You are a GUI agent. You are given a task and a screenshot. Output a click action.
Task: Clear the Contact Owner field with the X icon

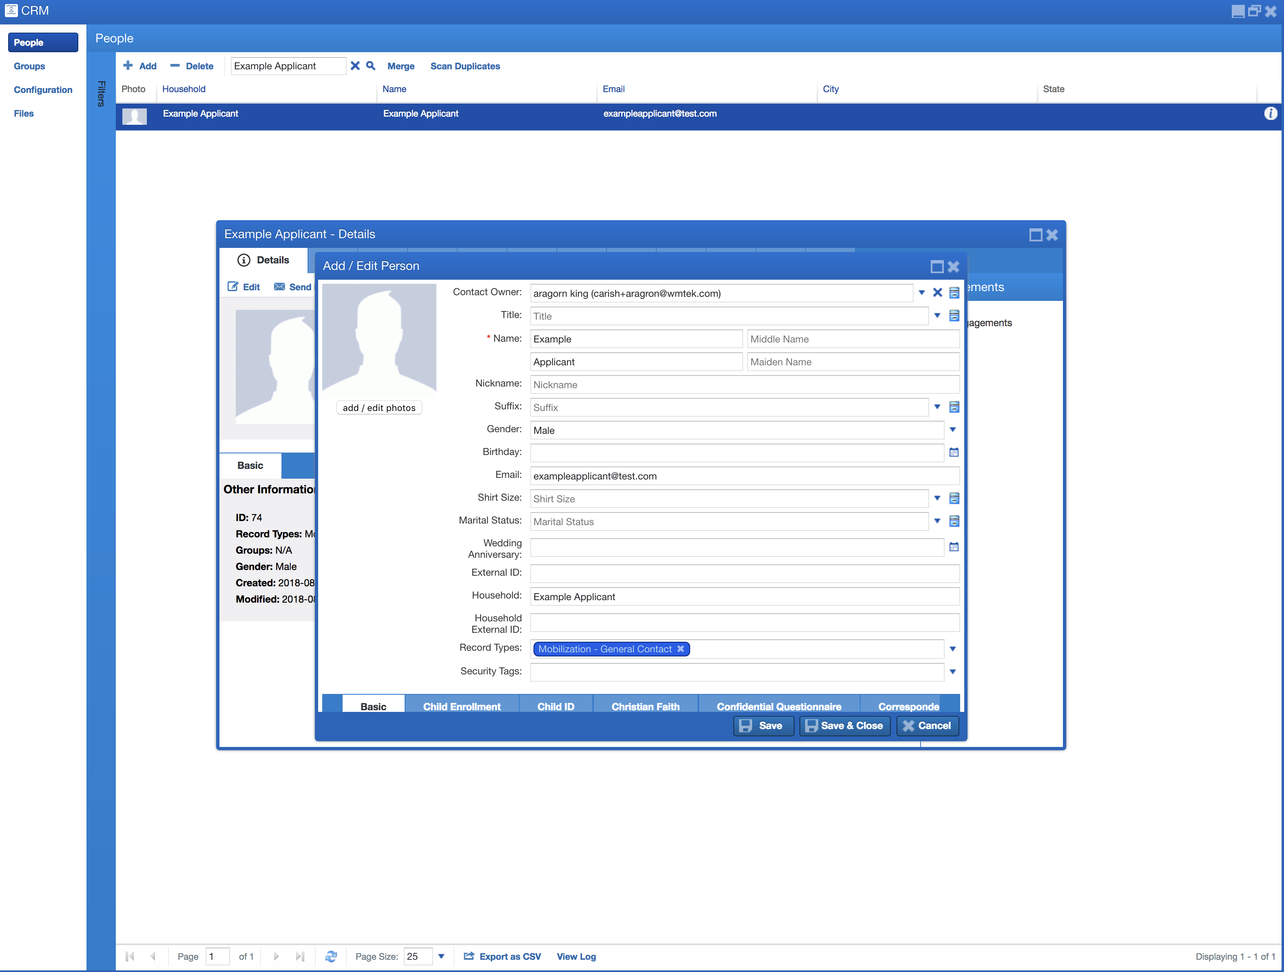(x=937, y=293)
